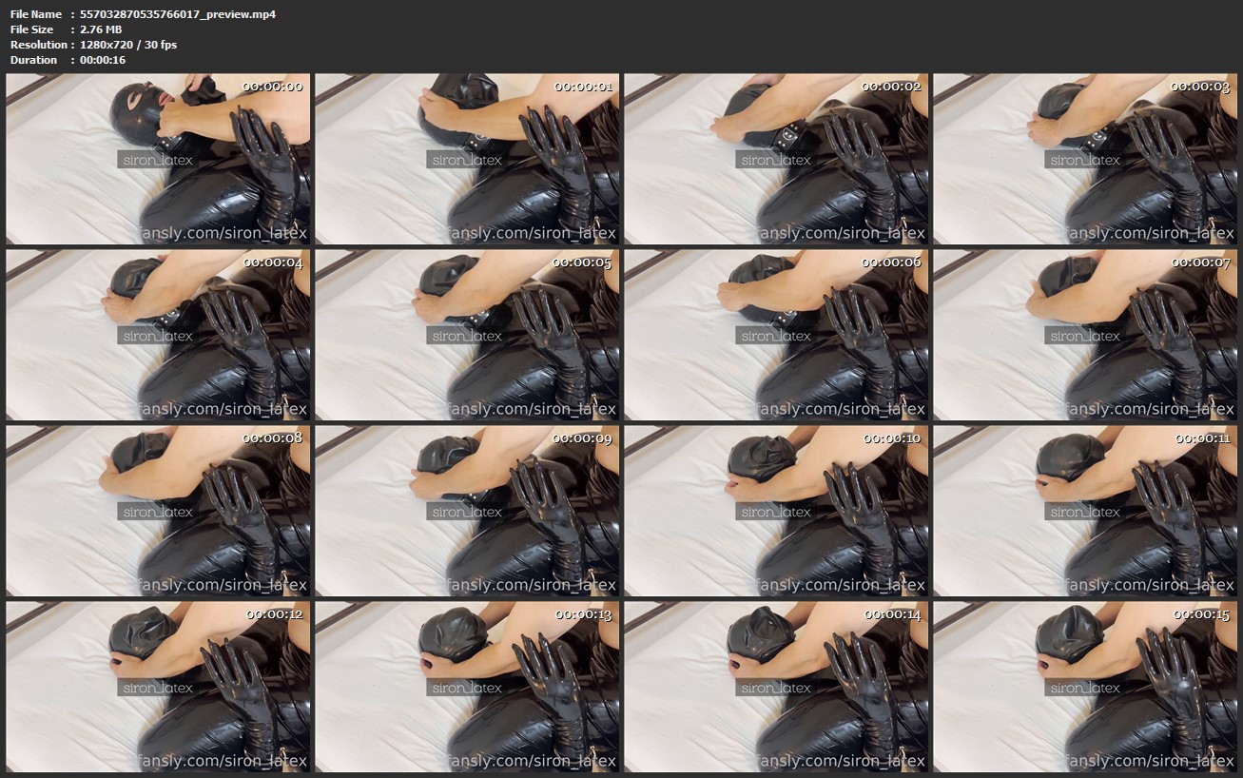Select the file name text 557032870535766017_preview.mp4
Screen dimensions: 1243x778
(178, 14)
